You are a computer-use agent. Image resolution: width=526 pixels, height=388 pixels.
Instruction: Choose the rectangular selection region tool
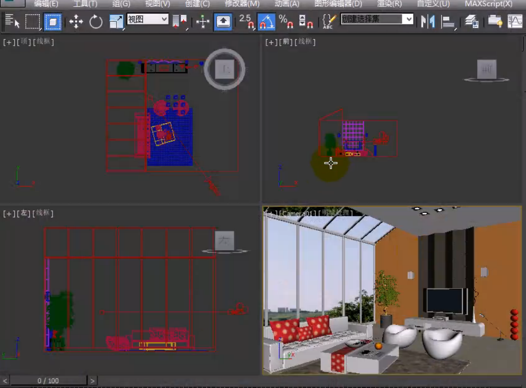point(32,21)
